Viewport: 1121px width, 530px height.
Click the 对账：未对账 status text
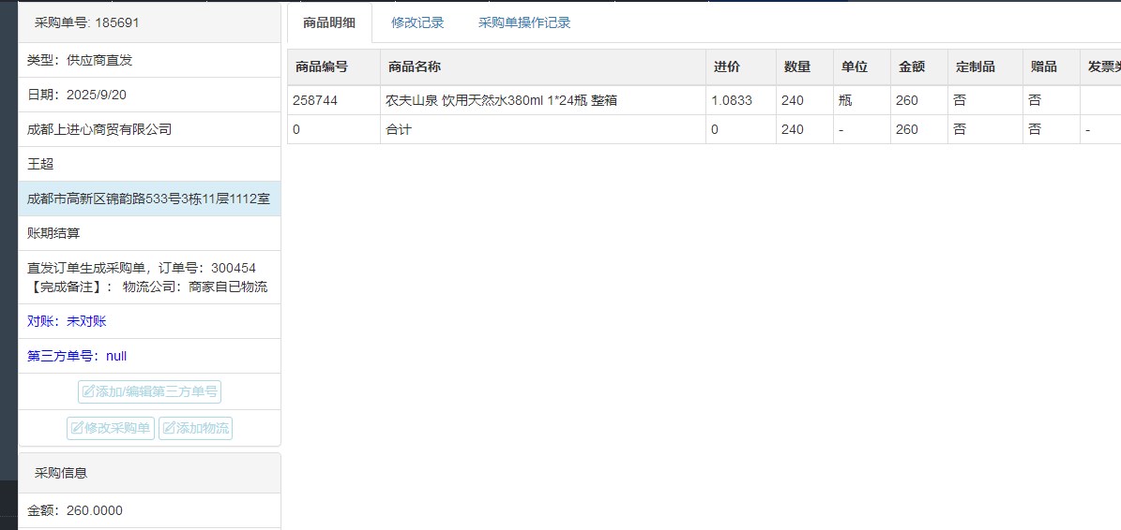tap(67, 321)
